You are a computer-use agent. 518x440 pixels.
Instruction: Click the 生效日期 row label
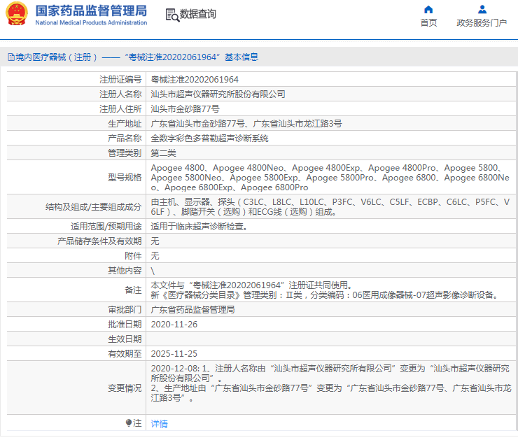pyautogui.click(x=125, y=339)
